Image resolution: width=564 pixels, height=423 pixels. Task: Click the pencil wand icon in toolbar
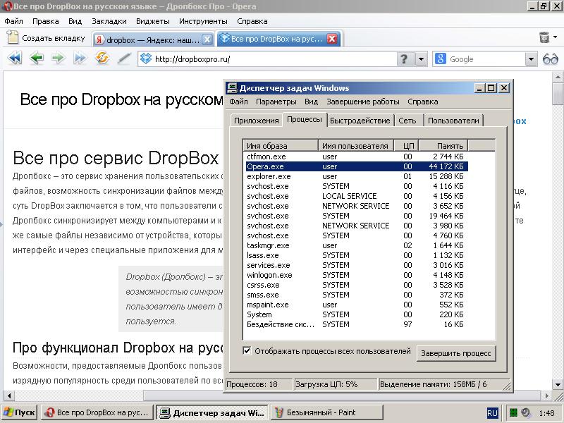pyautogui.click(x=124, y=59)
